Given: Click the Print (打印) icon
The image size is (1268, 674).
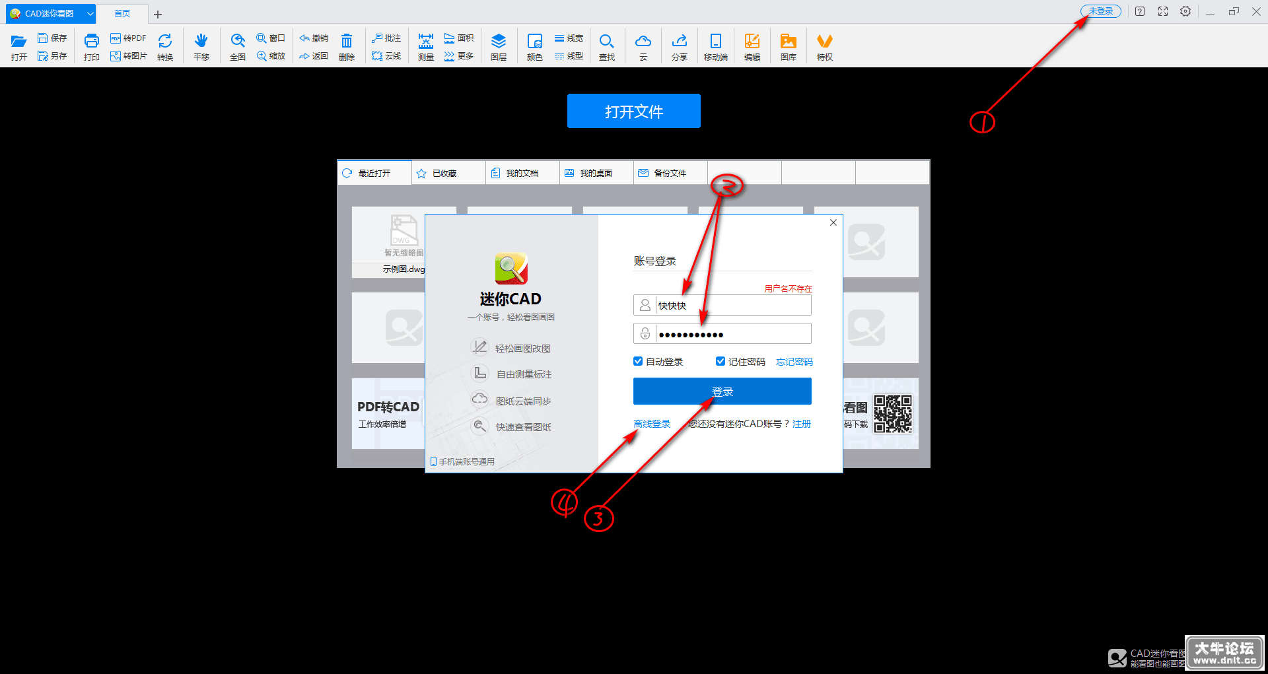Looking at the screenshot, I should click(92, 41).
